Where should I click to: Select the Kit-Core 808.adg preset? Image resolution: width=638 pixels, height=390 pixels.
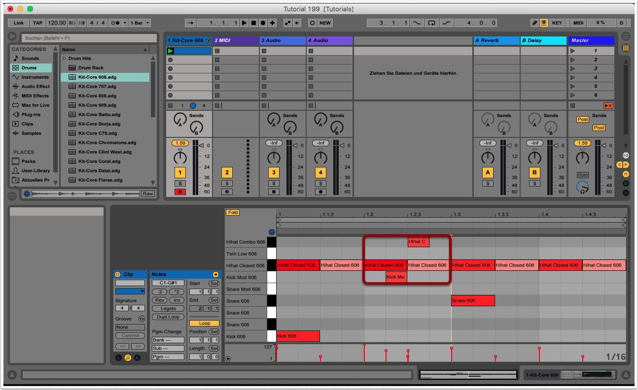[97, 96]
